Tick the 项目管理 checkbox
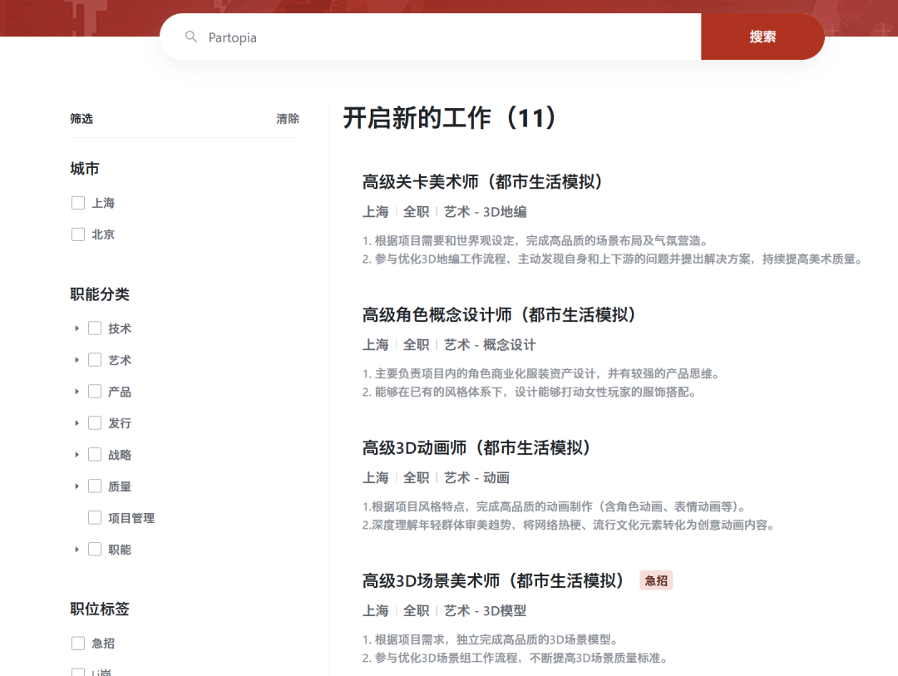The image size is (898, 676). (x=95, y=518)
